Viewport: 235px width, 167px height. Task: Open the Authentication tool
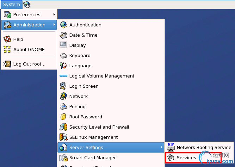(x=111, y=25)
